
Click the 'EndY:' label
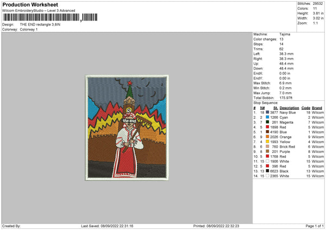[x=258, y=78]
